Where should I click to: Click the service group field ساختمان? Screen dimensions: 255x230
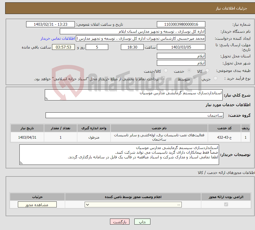(x=135, y=115)
